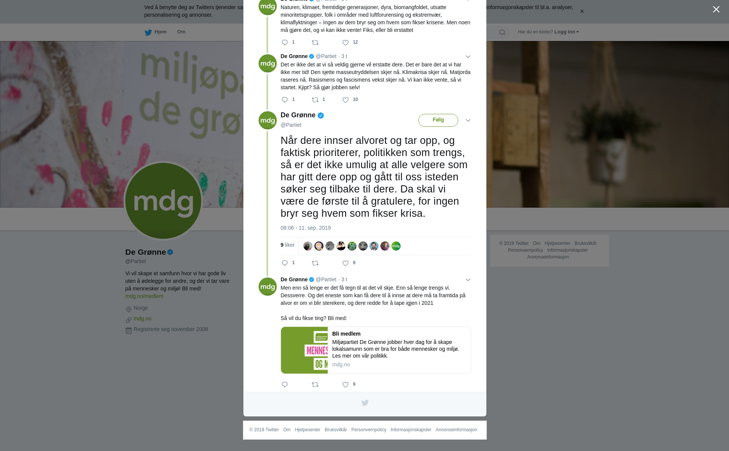Open the Bli medlem link card
This screenshot has width=729, height=451.
click(x=376, y=350)
